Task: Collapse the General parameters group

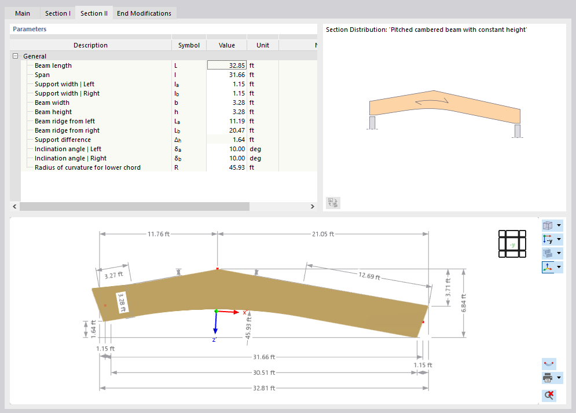Action: tap(14, 56)
